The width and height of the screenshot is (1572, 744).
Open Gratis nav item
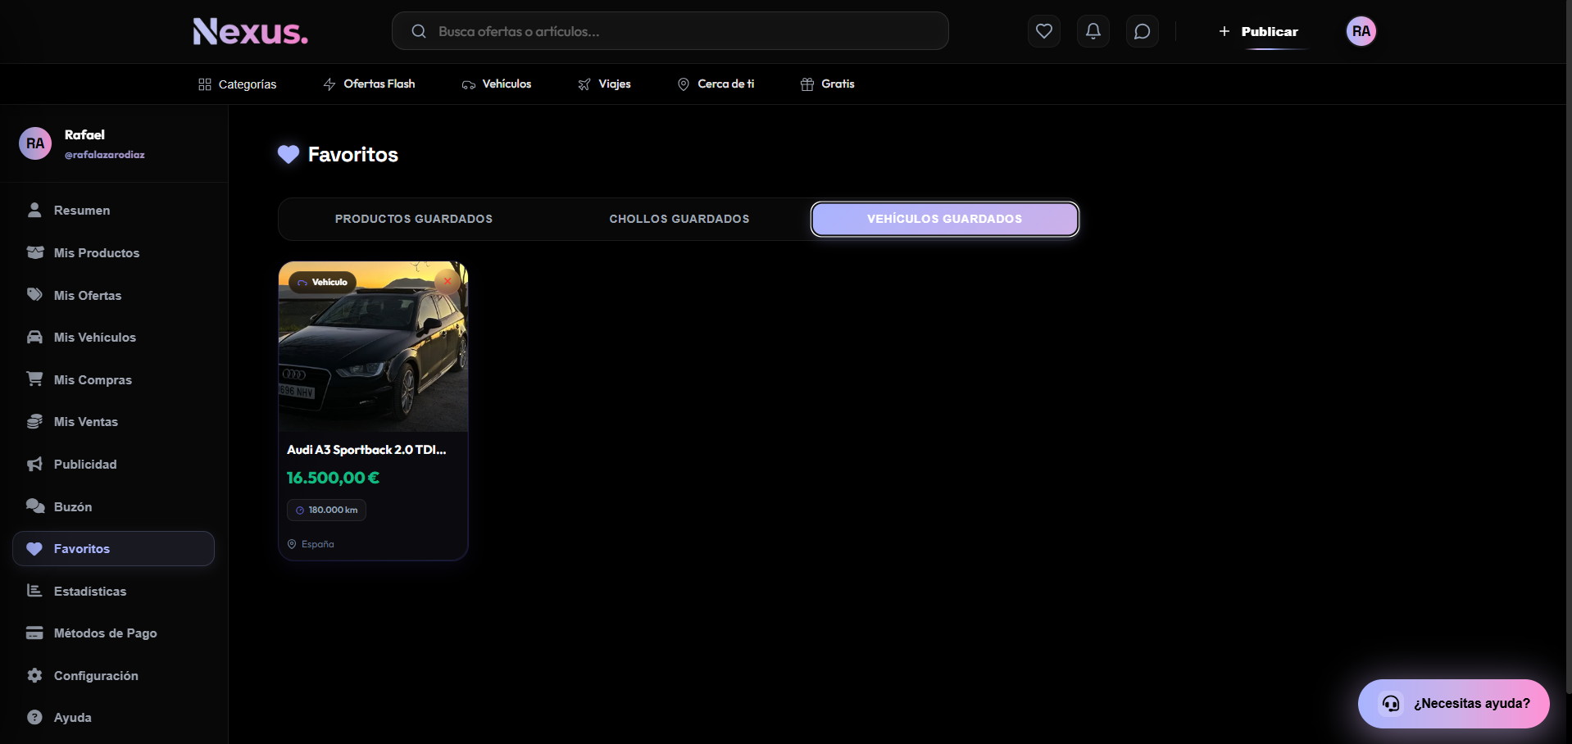click(x=827, y=84)
